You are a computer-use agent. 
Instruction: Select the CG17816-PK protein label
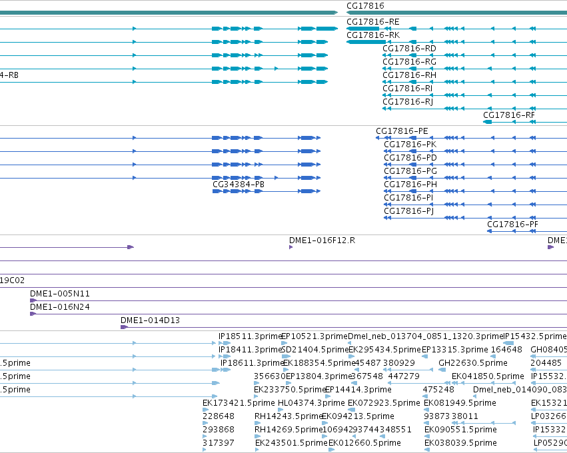410,145
